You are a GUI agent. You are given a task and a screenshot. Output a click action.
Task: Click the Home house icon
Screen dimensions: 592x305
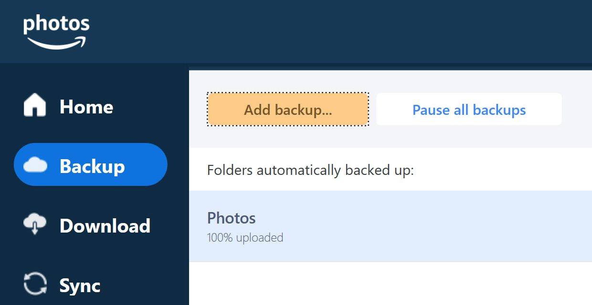point(35,105)
